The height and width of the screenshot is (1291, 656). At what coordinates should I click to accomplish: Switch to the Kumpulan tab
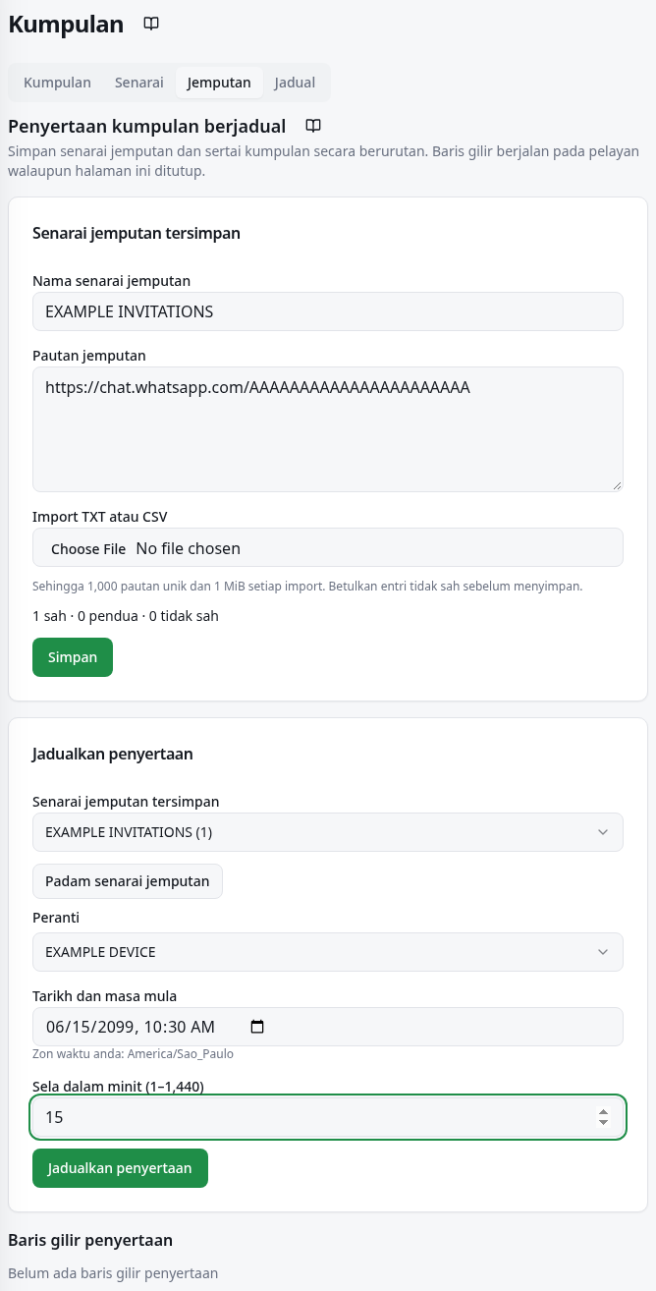[57, 83]
